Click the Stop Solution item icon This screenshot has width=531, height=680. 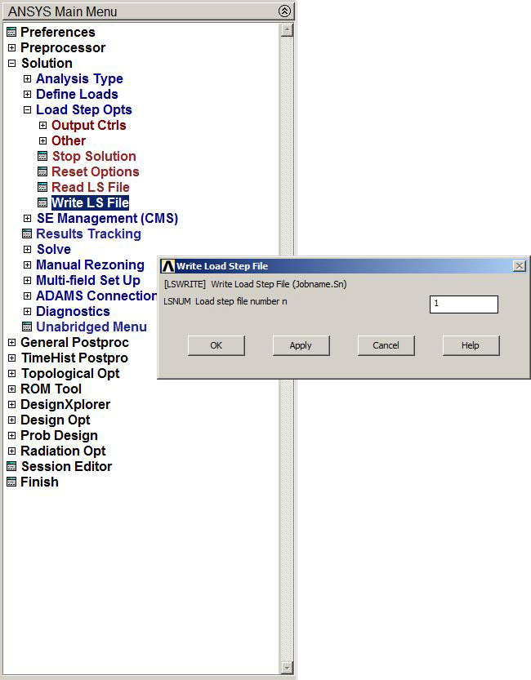pyautogui.click(x=42, y=157)
